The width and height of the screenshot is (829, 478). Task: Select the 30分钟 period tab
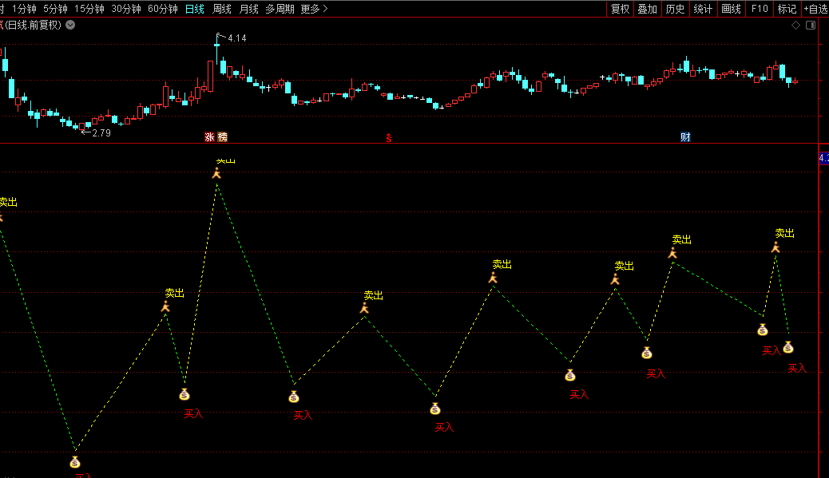126,9
